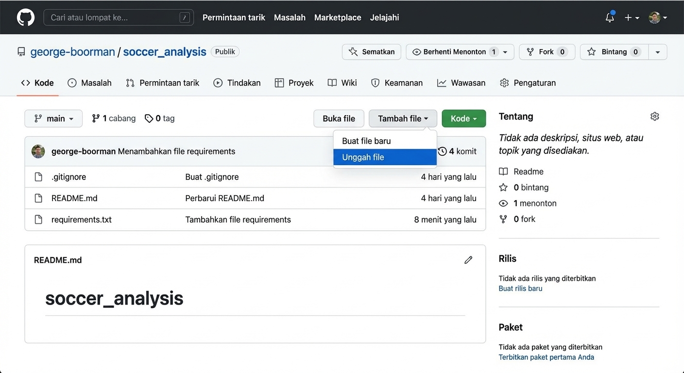Open the .gitignore file

coord(68,177)
